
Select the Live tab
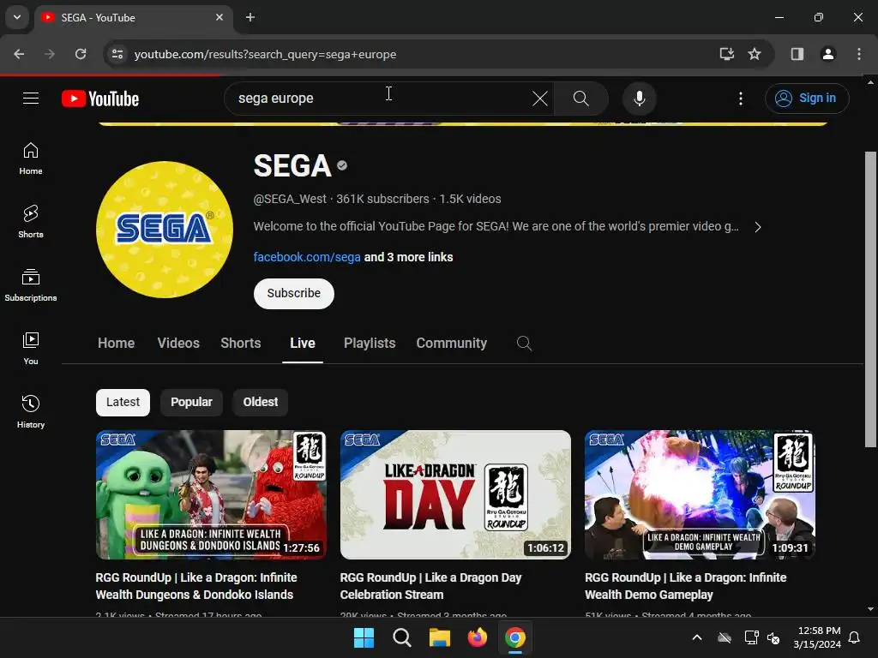(303, 343)
